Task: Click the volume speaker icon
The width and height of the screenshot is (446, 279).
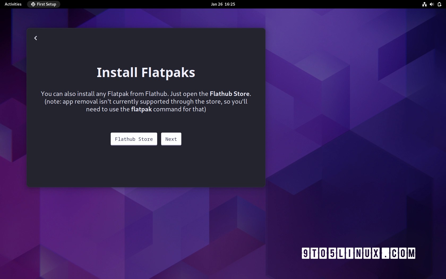Action: coord(432,4)
